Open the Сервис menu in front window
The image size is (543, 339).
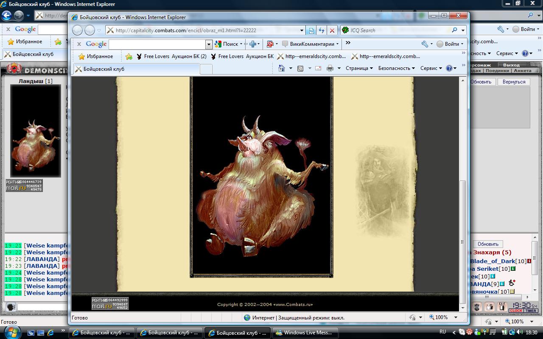pos(431,68)
